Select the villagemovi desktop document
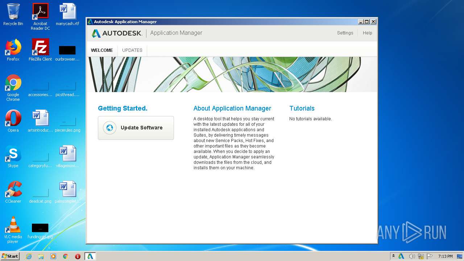 pos(67,157)
